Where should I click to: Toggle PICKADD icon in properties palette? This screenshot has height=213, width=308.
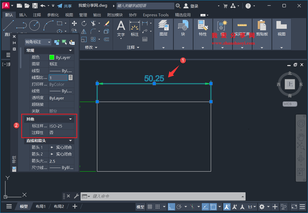[x=57, y=42]
